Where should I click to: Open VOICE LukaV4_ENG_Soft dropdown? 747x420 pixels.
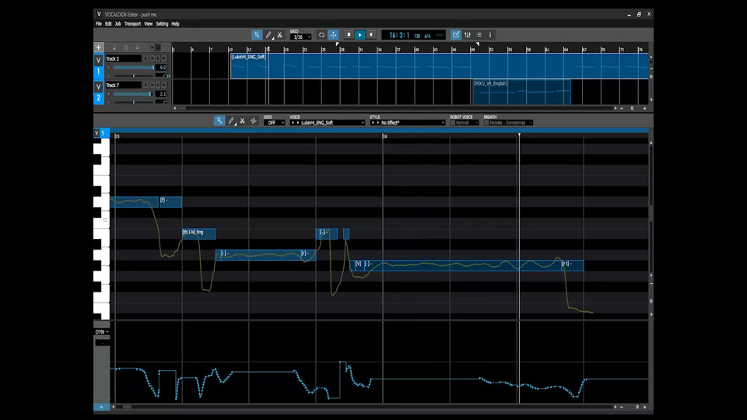328,123
